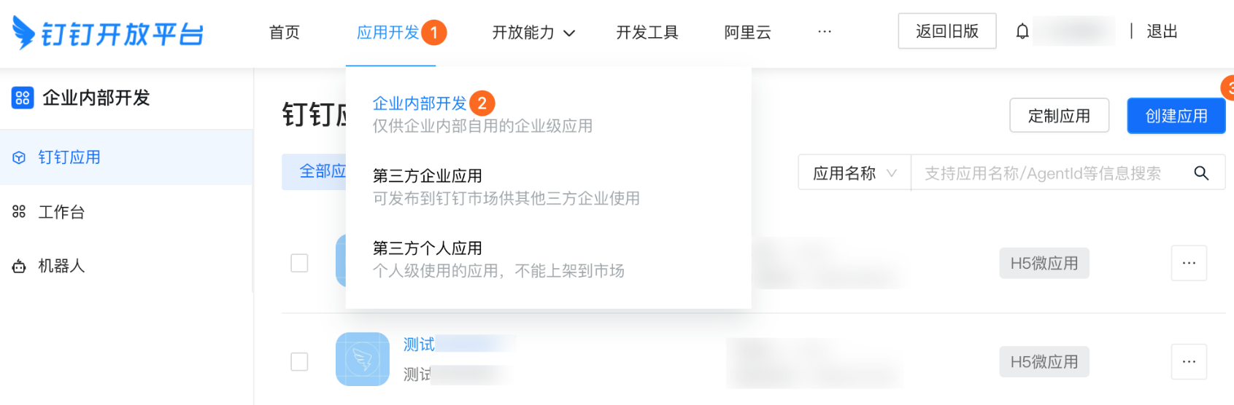
Task: Click the DingTalk Open Platform logo
Action: click(108, 33)
